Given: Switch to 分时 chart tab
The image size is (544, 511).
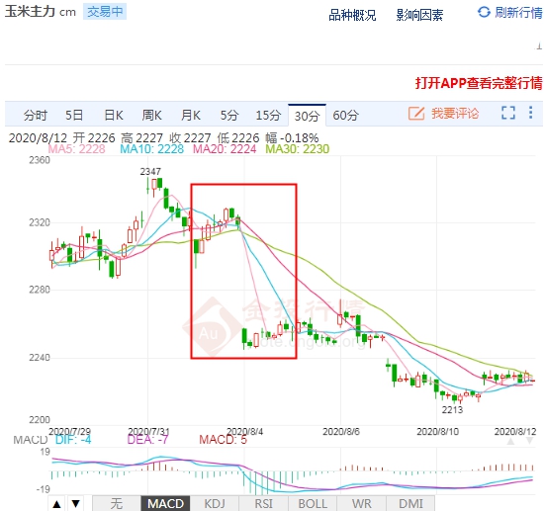Looking at the screenshot, I should 36,115.
